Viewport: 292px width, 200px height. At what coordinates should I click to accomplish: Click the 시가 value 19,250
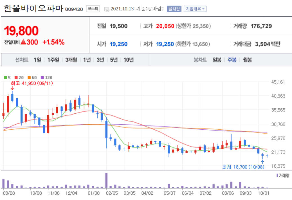[119, 44]
